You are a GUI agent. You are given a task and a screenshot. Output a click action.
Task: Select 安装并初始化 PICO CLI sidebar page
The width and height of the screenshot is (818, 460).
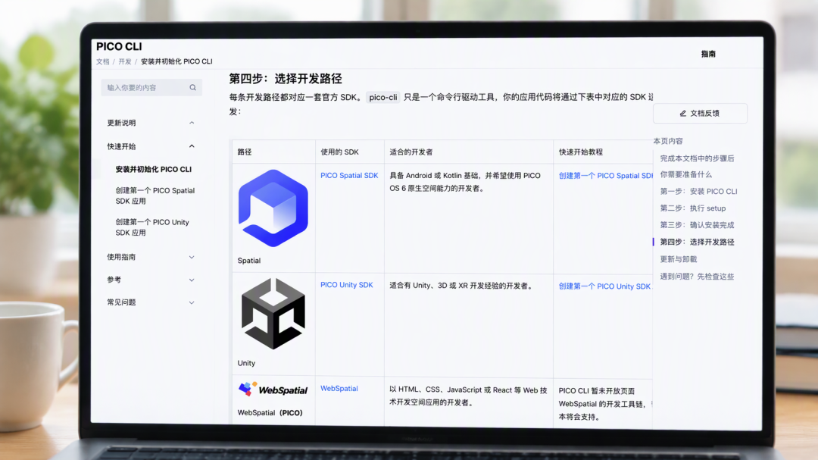point(153,169)
